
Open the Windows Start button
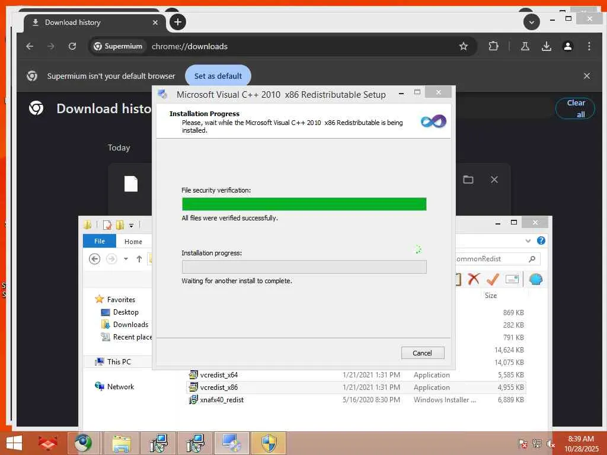pos(14,443)
